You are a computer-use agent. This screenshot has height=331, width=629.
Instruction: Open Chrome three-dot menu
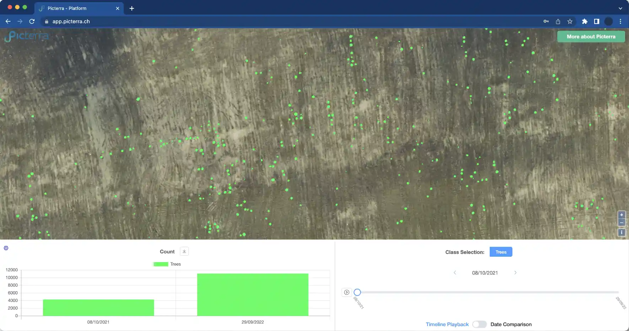[620, 21]
